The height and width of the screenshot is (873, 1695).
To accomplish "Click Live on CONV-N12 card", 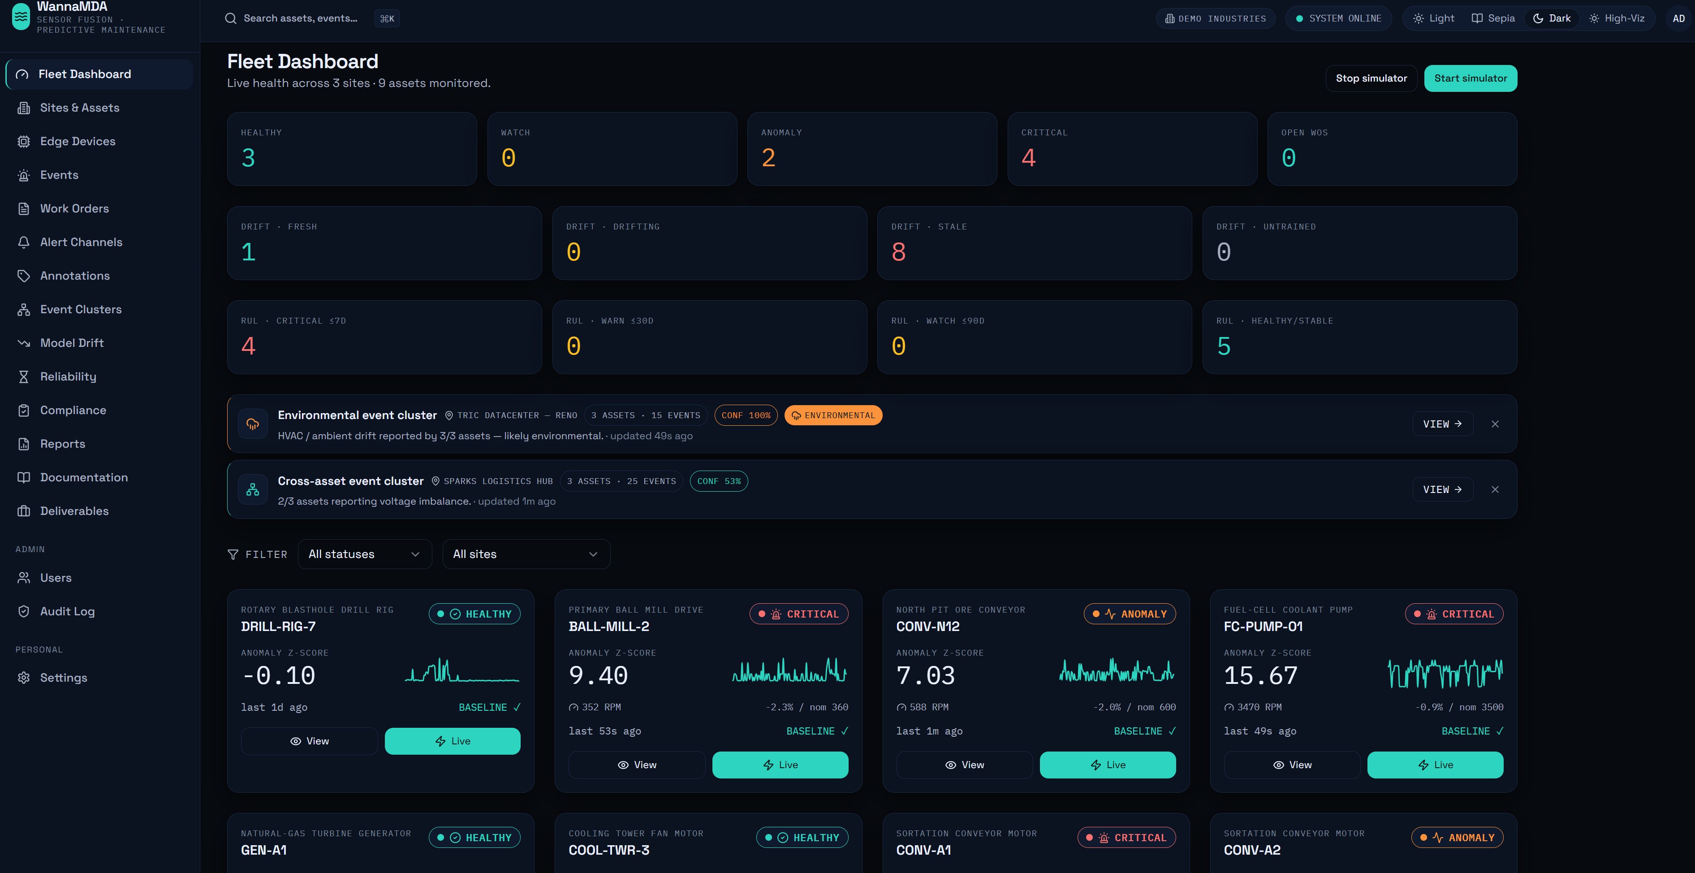I will pos(1108,765).
